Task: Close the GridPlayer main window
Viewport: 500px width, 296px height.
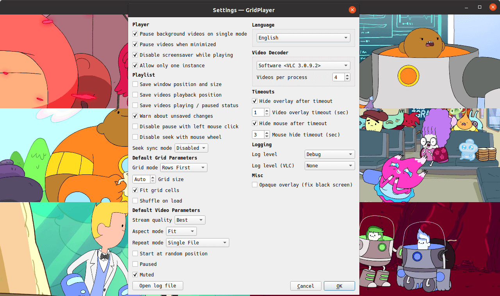Action: tap(493, 7)
